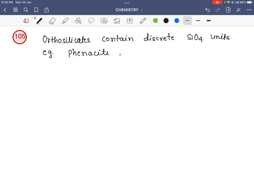254x190 pixels.
Task: Open the more options ellipsis menu
Action: (249, 10)
